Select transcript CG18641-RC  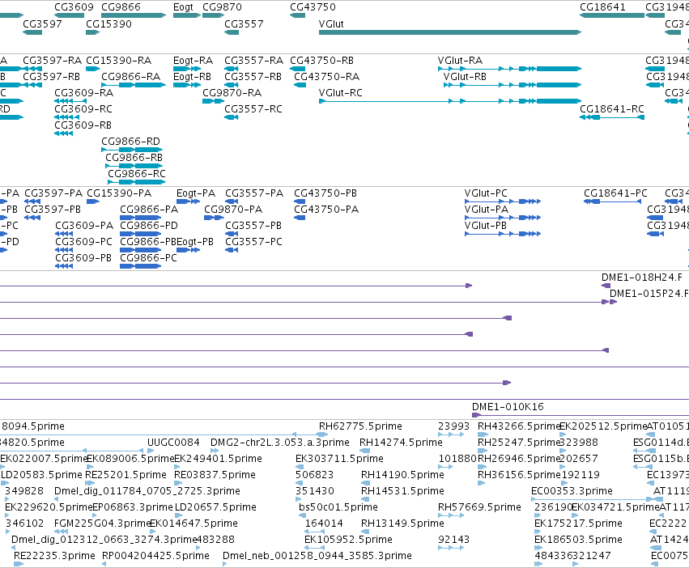coord(612,117)
